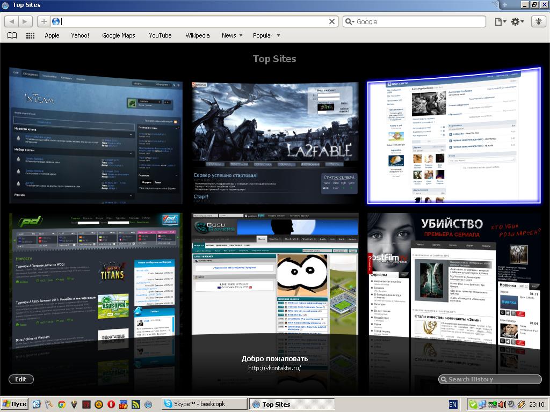Click the Top Sites heading
550x412 pixels.
(274, 59)
